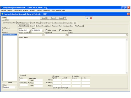Switch to the Family History tab
131x98 pixels.
click(x=36, y=23)
